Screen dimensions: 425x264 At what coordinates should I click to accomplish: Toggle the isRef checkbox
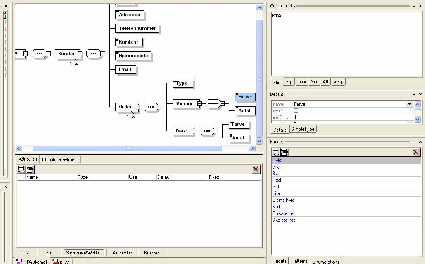click(296, 111)
